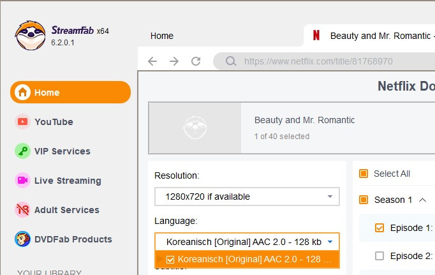435x275 pixels.
Task: Click the StreamFab sloth logo
Action: coord(30,36)
